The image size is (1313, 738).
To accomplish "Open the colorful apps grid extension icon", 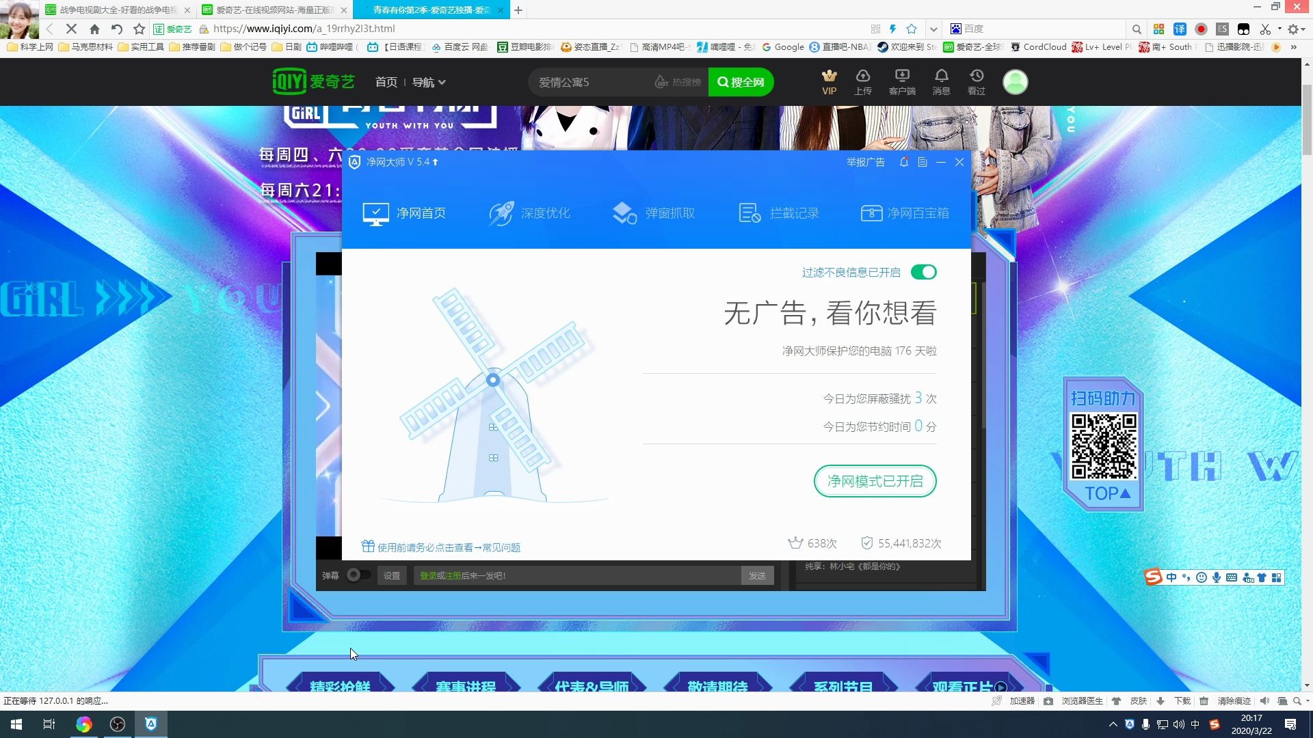I will pos(1158,29).
